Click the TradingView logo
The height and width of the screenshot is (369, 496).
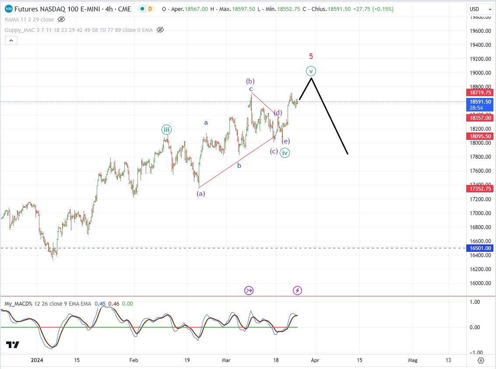pyautogui.click(x=13, y=345)
